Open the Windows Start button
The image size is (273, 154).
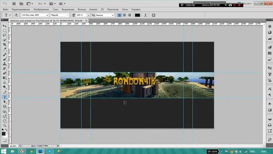[3, 151]
